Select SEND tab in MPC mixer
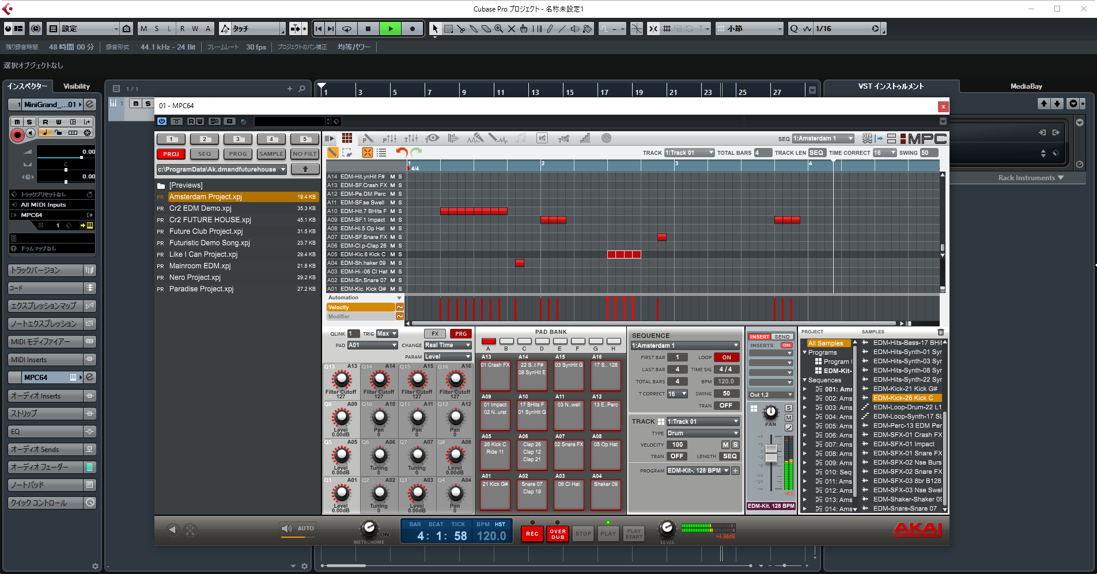 click(782, 337)
